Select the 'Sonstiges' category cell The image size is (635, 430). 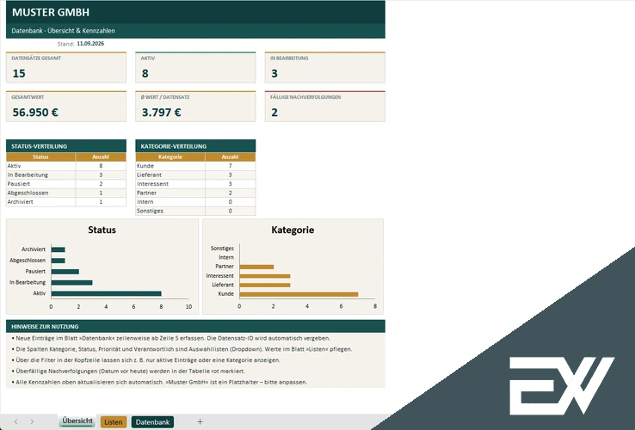coord(170,211)
